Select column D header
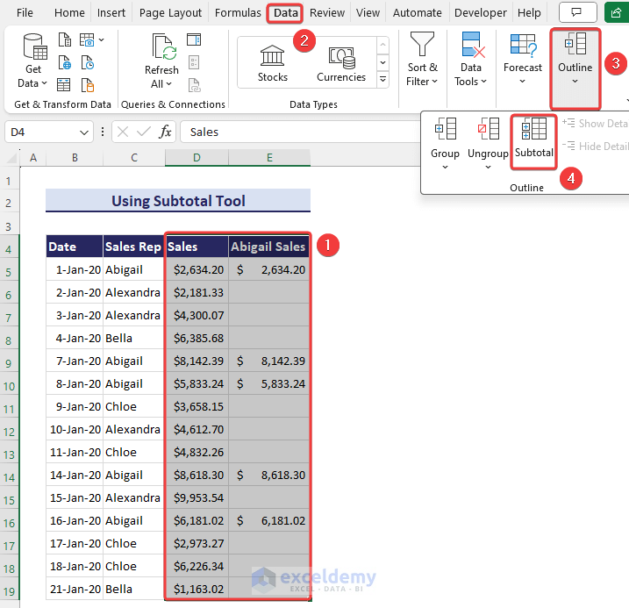 pyautogui.click(x=197, y=158)
